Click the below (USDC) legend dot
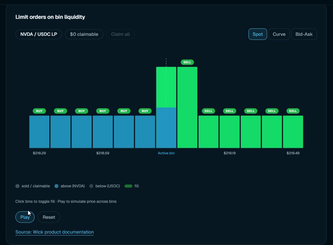The height and width of the screenshot is (245, 333). click(x=91, y=186)
